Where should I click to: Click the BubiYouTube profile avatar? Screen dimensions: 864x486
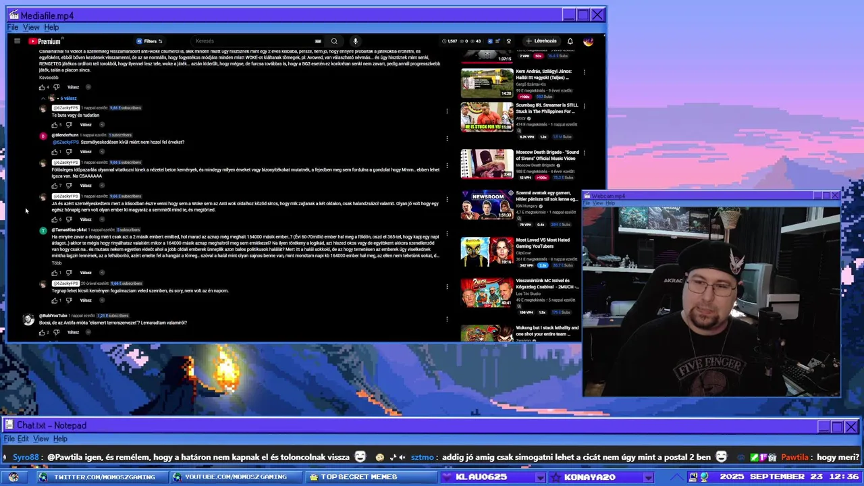click(28, 319)
